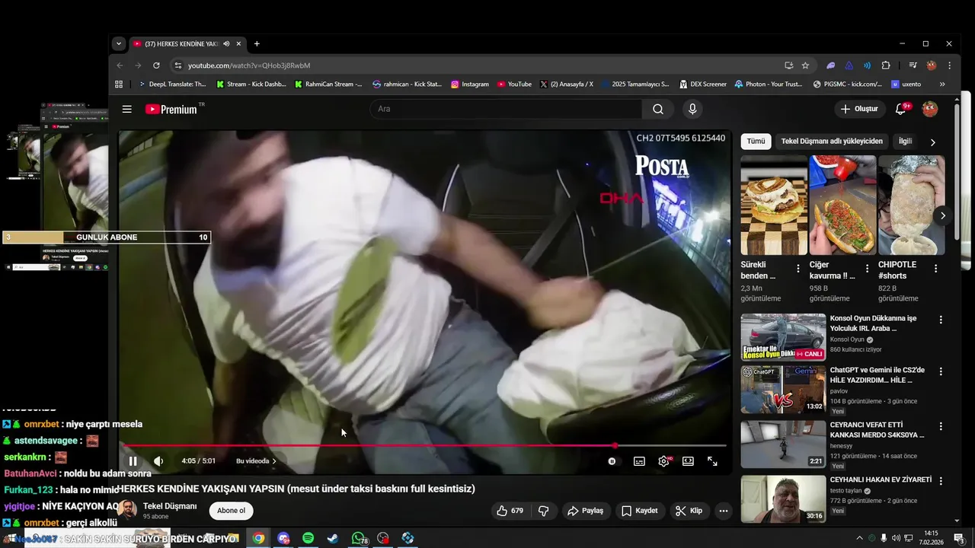
Task: Open Chrome profile avatar in toolbar
Action: point(931,65)
